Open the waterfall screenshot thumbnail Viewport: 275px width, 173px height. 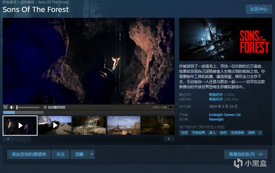coord(89,125)
